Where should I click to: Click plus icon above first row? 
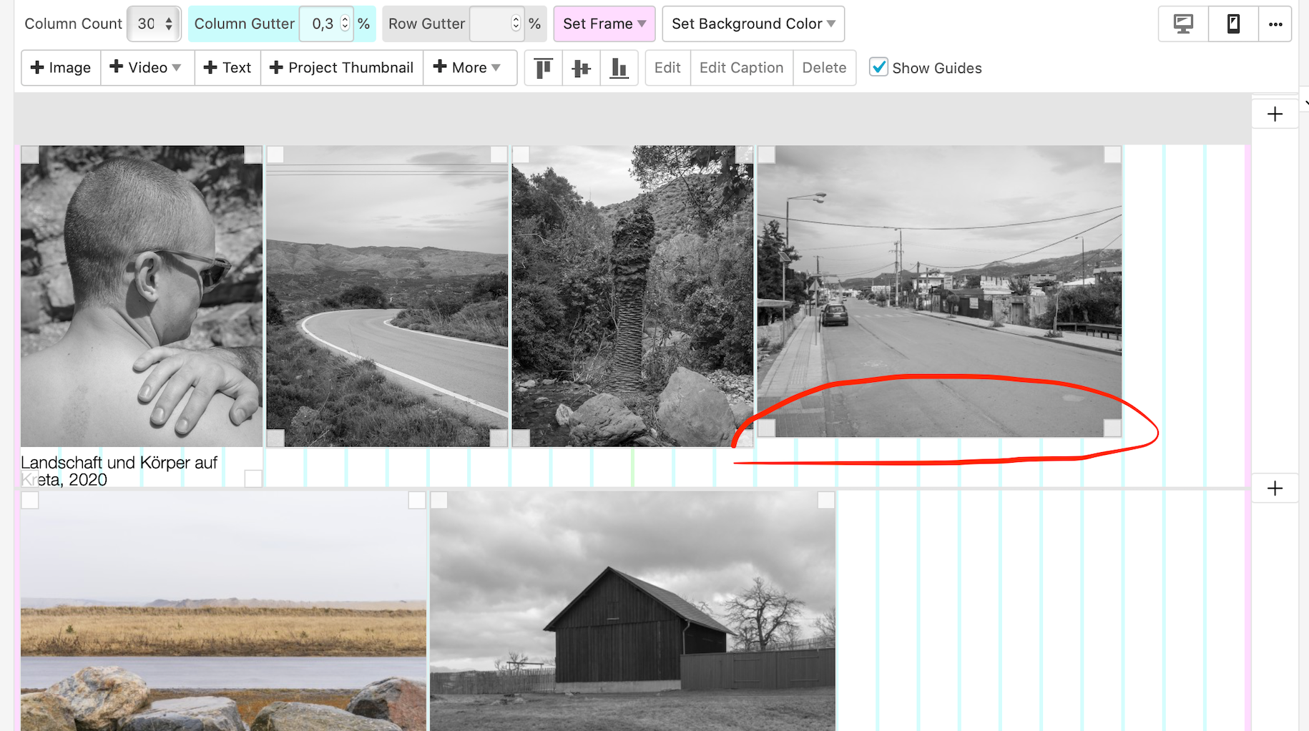click(1275, 114)
